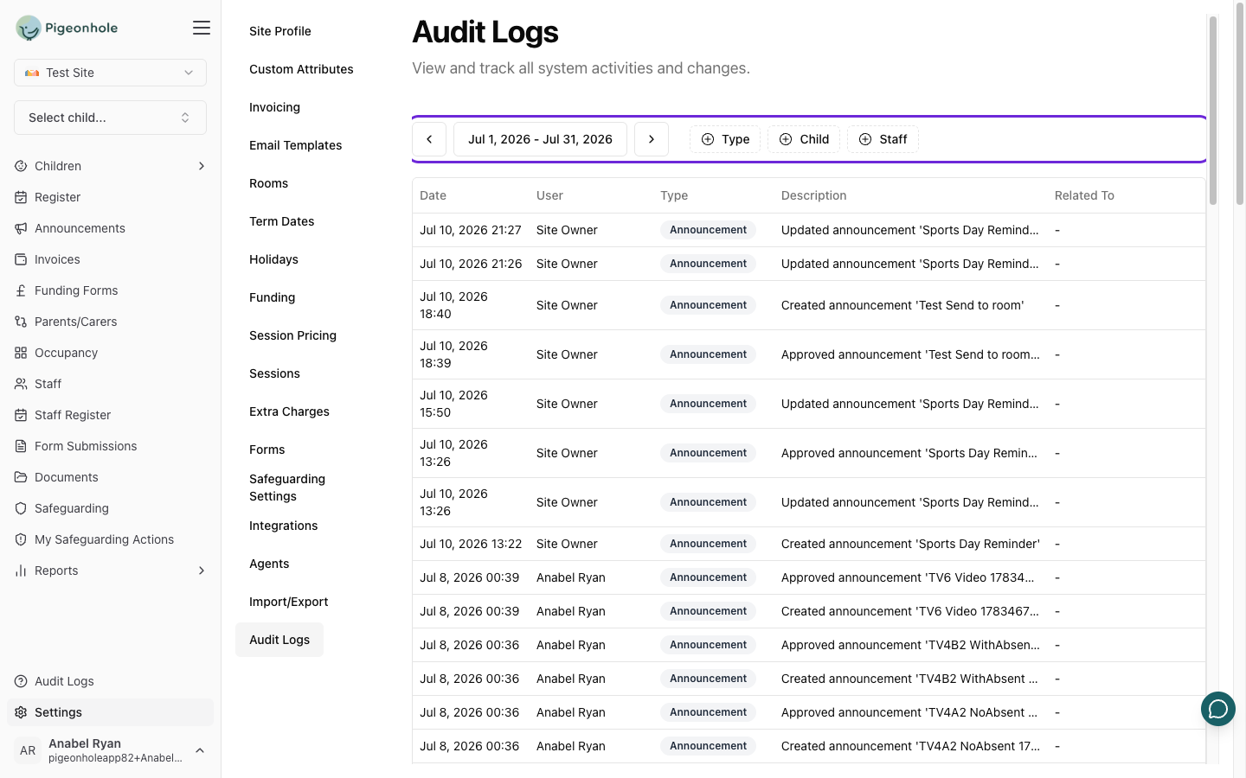Click the Pigeonhole logo icon
Image resolution: width=1246 pixels, height=778 pixels.
(29, 28)
